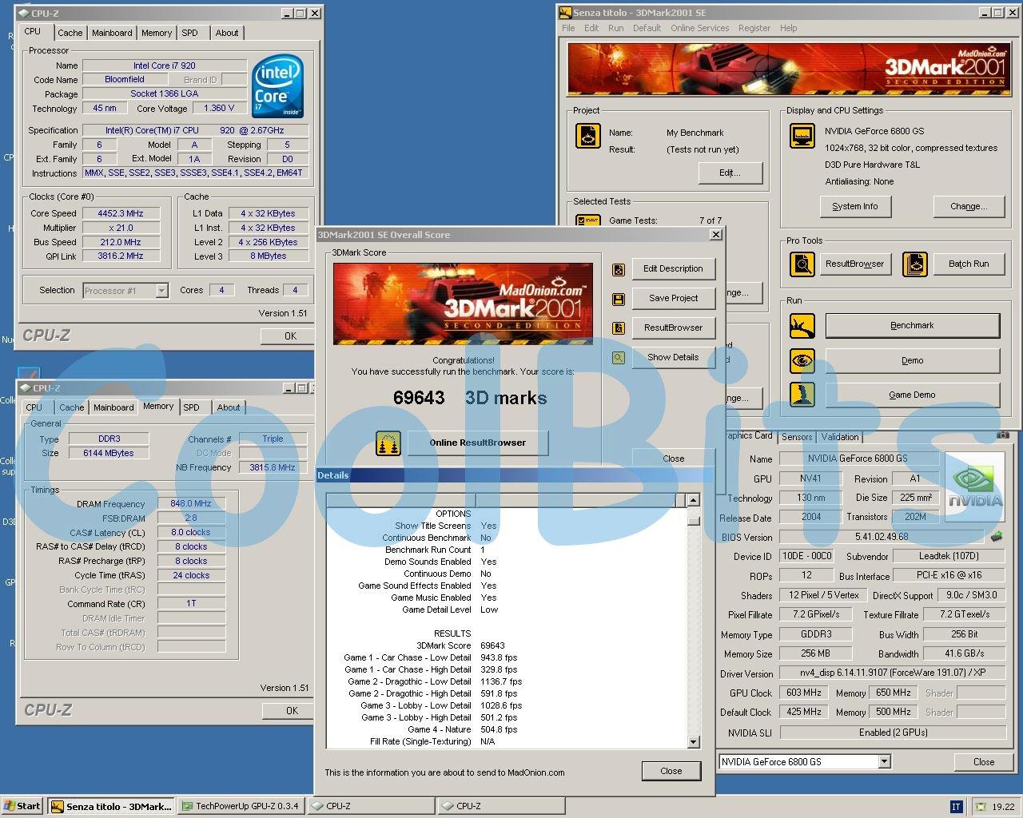Switch to the Sensors tab in GPU-Z

point(797,437)
